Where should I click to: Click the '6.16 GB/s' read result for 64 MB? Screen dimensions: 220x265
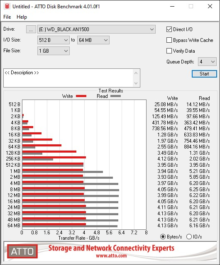tap(200, 226)
